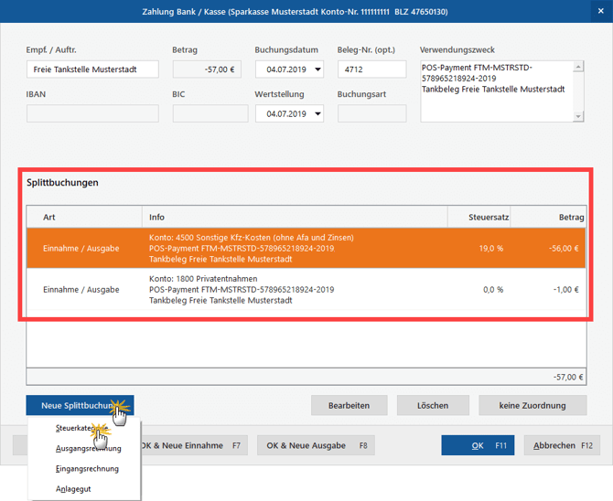Choose Steuerkategorie from the popup menu

click(x=82, y=428)
